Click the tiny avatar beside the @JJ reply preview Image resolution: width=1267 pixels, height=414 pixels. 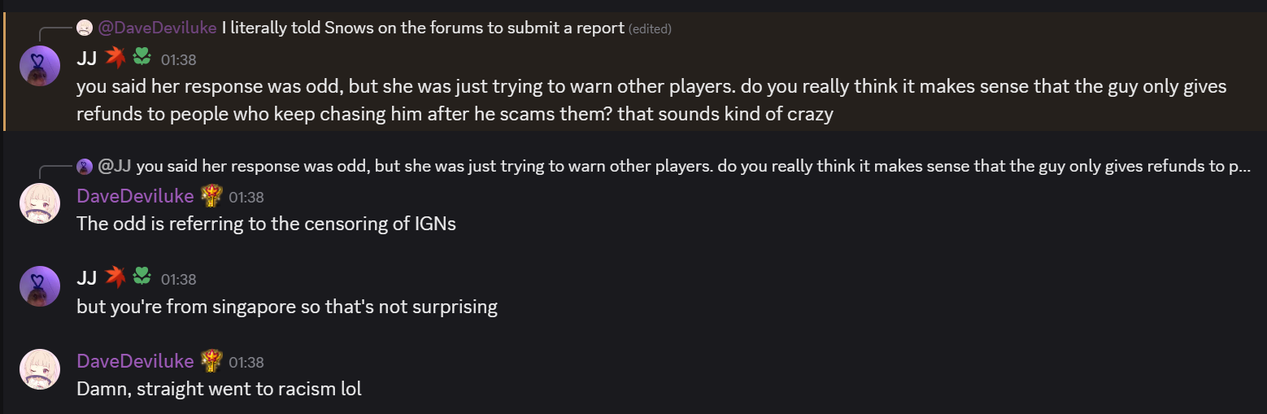tap(85, 167)
